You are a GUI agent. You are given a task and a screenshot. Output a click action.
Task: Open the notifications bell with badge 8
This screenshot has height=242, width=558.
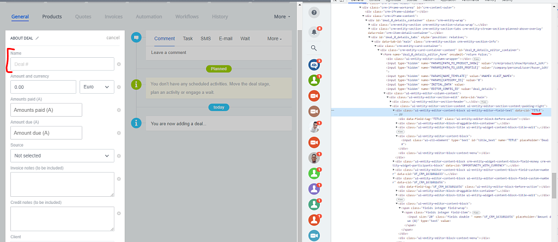pyautogui.click(x=314, y=32)
